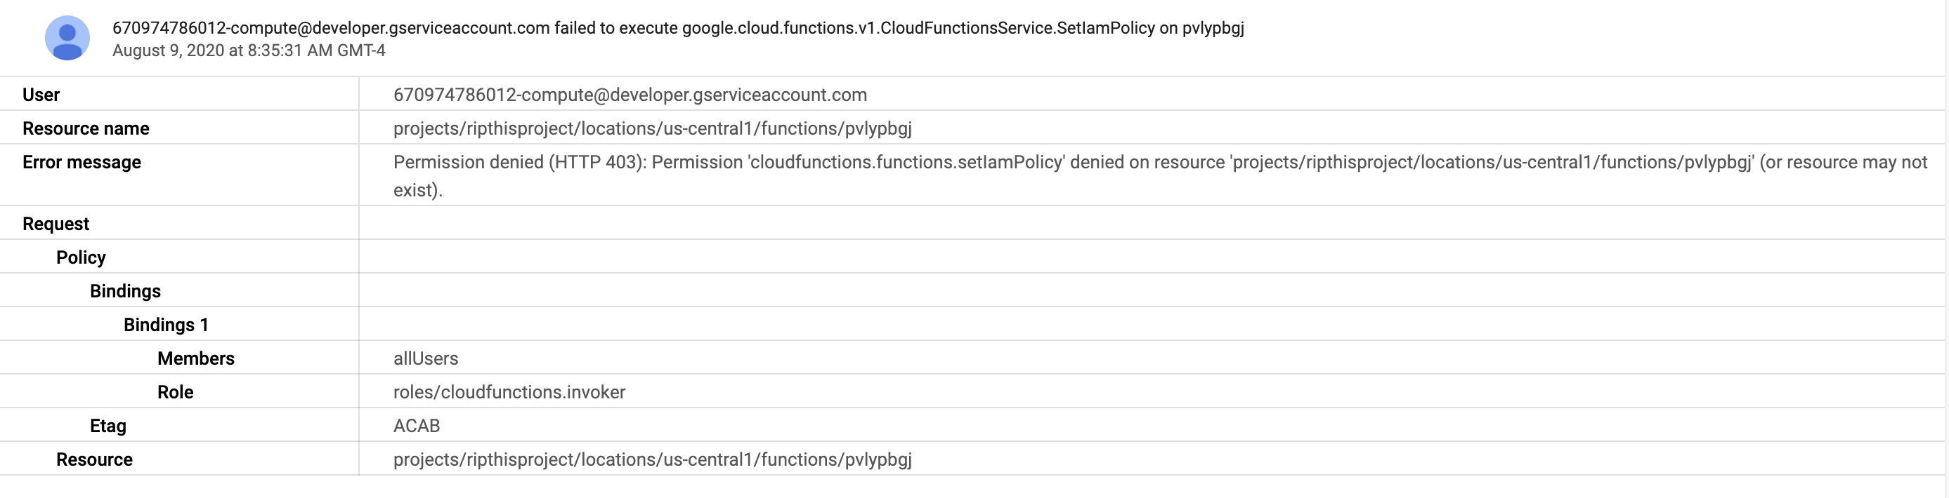The width and height of the screenshot is (1949, 498).
Task: Select the Resource name label
Action: point(86,128)
